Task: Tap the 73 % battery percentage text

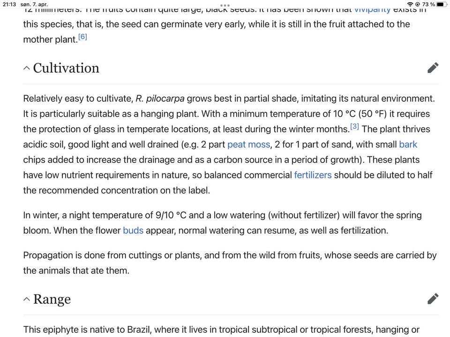Action: pyautogui.click(x=428, y=4)
